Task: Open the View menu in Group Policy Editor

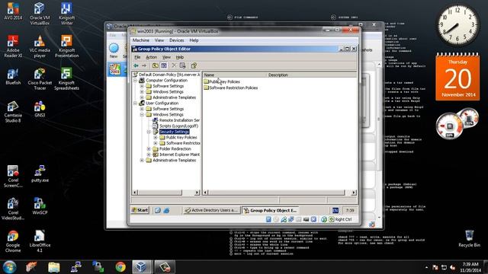Action: coord(166,57)
